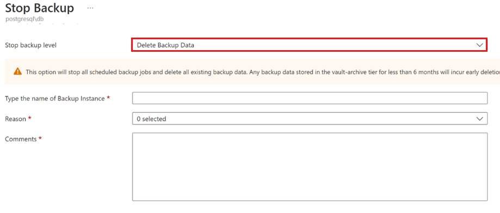This screenshot has width=500, height=213.
Task: Click the Stop backup level label
Action: pyautogui.click(x=30, y=45)
